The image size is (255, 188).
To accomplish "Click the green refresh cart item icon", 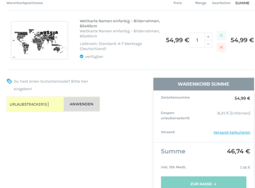I will point(221,35).
